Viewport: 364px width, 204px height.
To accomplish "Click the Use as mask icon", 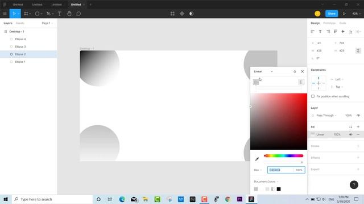I will 191,14.
